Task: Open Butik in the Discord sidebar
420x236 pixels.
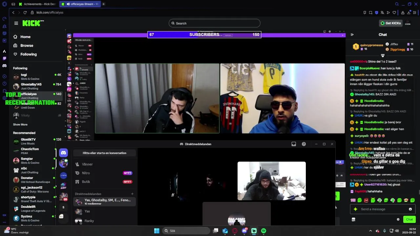Action: [104, 182]
